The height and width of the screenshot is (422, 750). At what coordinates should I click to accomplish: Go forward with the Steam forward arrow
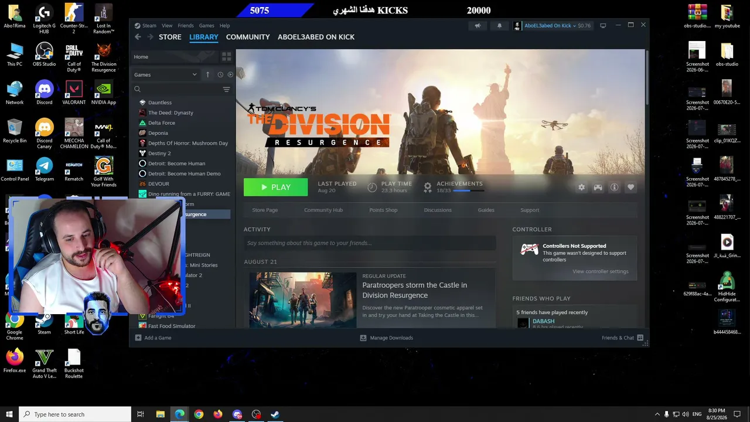click(150, 37)
